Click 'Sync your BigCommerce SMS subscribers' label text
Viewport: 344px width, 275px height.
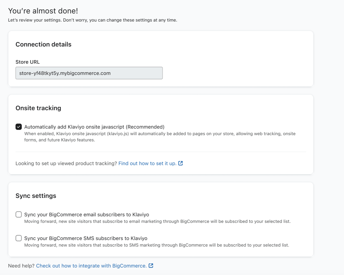tap(86, 238)
